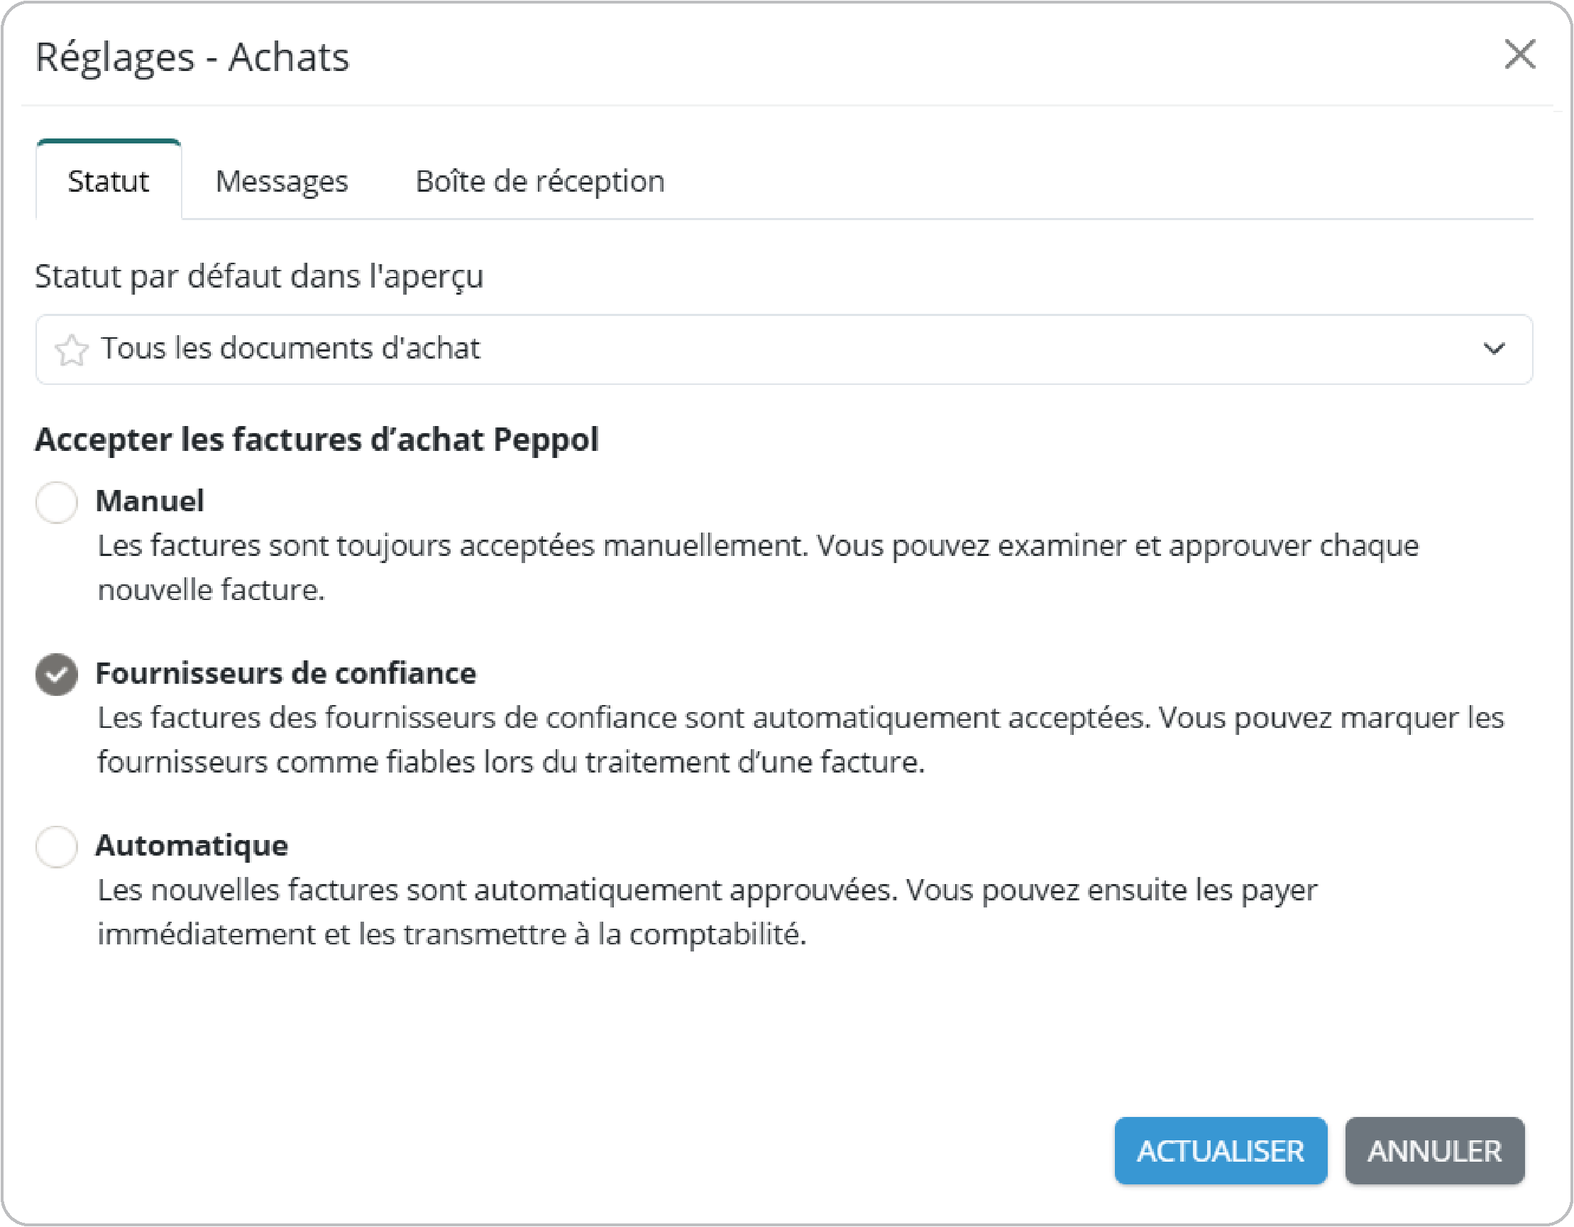
Task: Open the Messages tab
Action: [282, 182]
